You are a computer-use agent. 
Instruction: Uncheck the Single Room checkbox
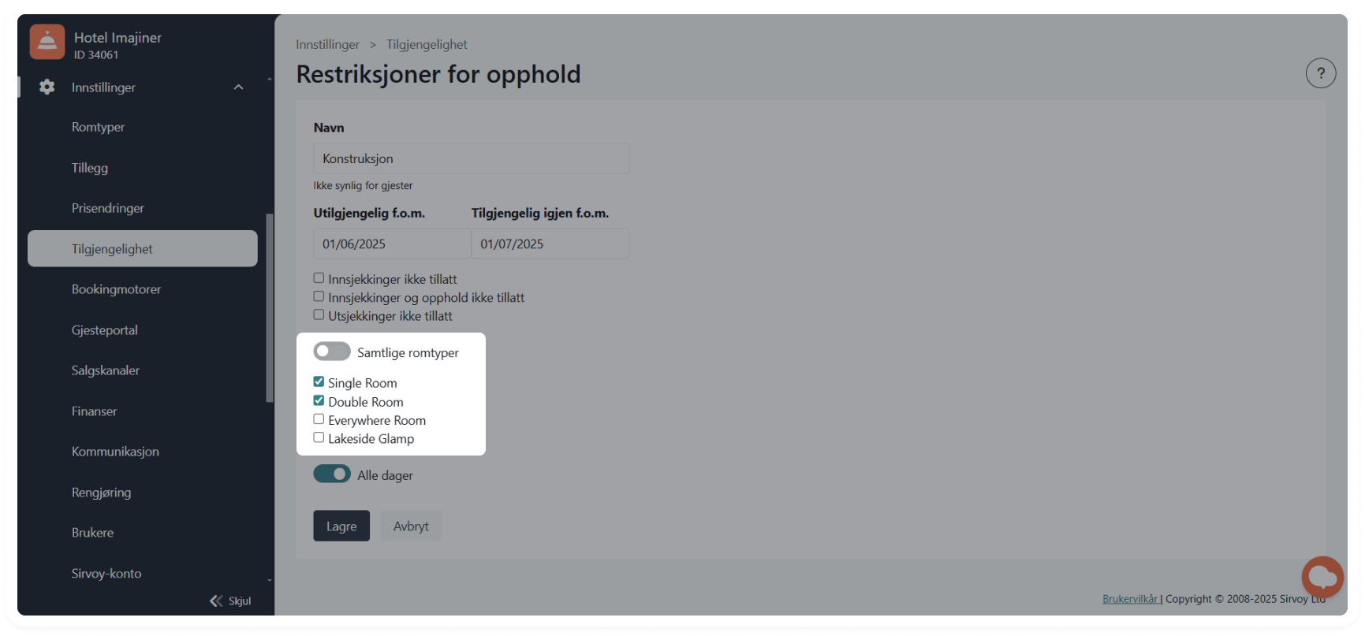(319, 382)
